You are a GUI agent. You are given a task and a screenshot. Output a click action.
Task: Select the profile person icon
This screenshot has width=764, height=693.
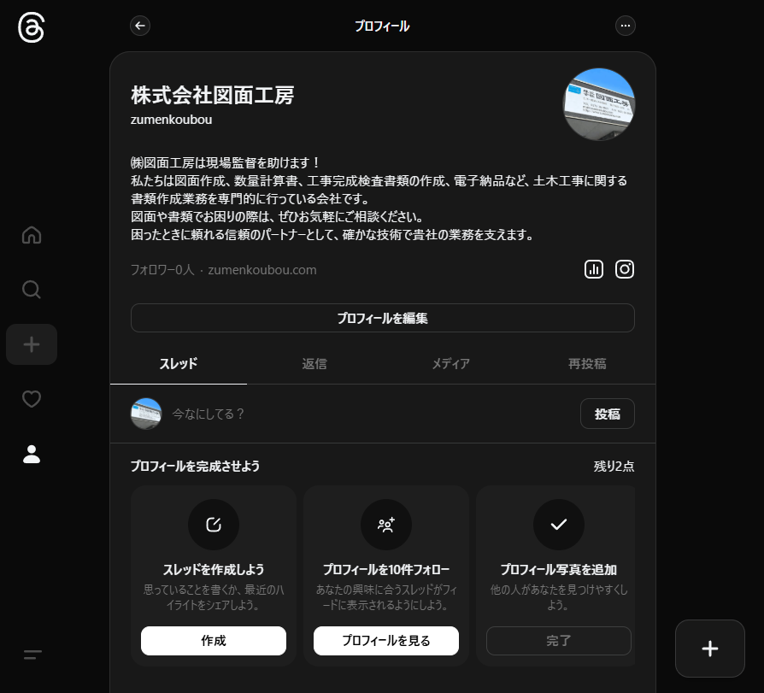32,454
